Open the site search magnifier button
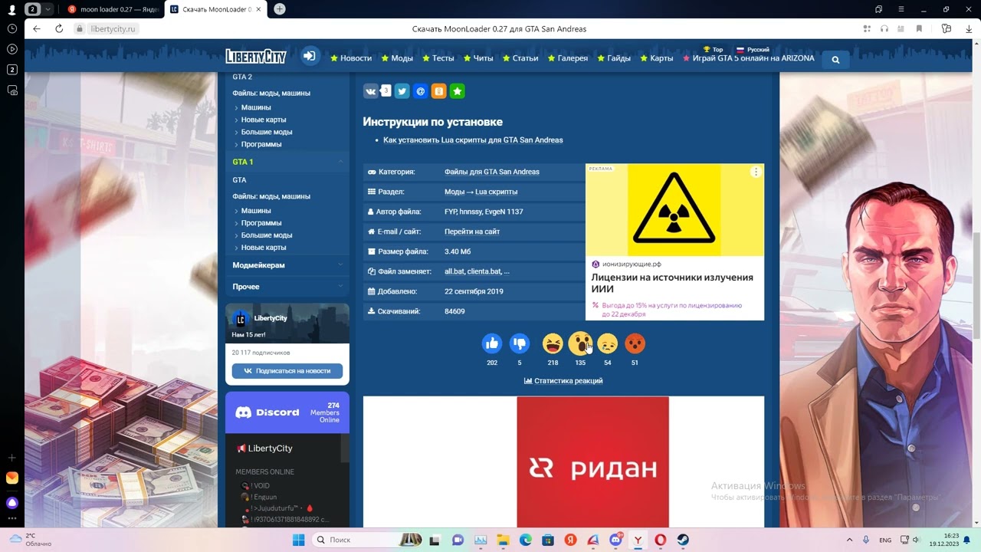 pyautogui.click(x=835, y=59)
